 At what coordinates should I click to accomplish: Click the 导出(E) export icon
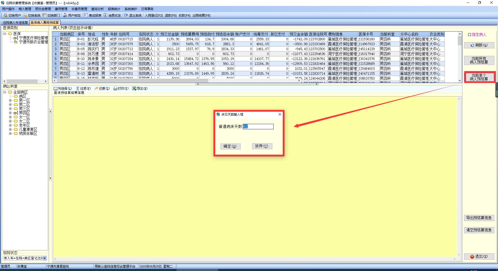tap(134, 88)
